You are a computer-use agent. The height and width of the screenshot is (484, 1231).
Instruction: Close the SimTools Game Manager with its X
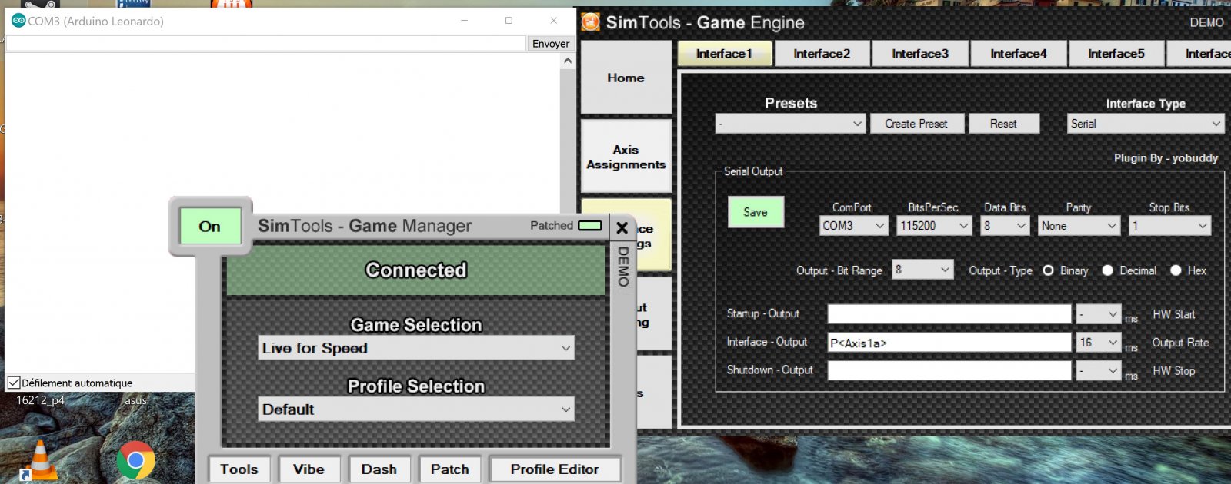(x=622, y=227)
